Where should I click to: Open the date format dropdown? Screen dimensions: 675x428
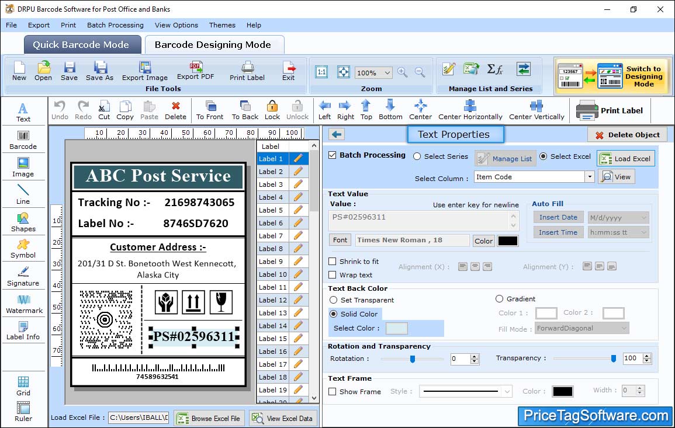pos(643,218)
